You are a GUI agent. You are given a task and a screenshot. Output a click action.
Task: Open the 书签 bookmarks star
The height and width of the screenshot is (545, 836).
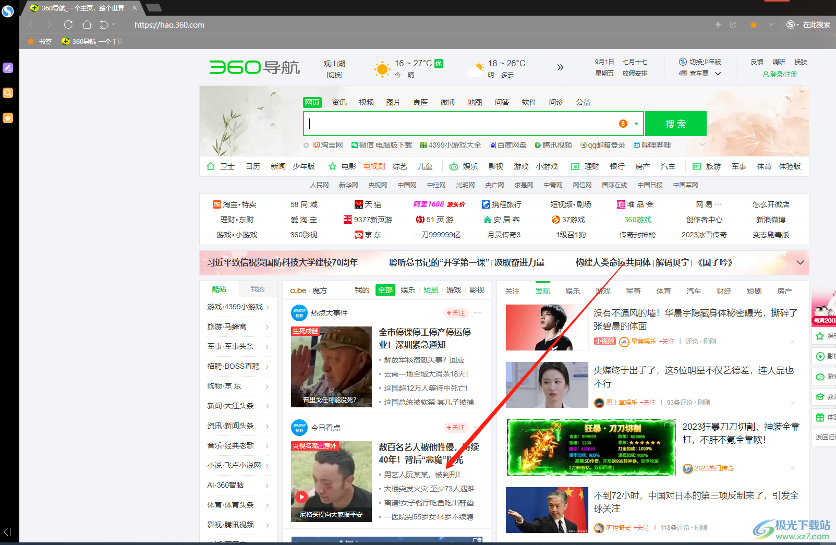coord(31,41)
